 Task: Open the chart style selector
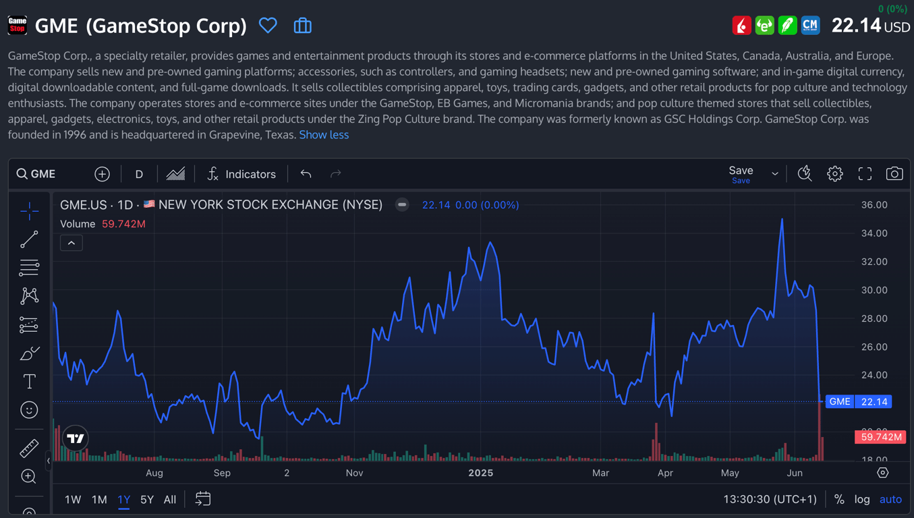tap(175, 174)
